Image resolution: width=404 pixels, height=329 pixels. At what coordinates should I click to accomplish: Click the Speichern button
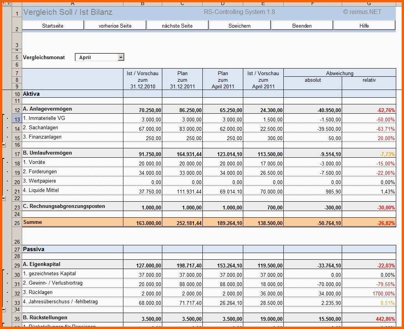tap(240, 26)
